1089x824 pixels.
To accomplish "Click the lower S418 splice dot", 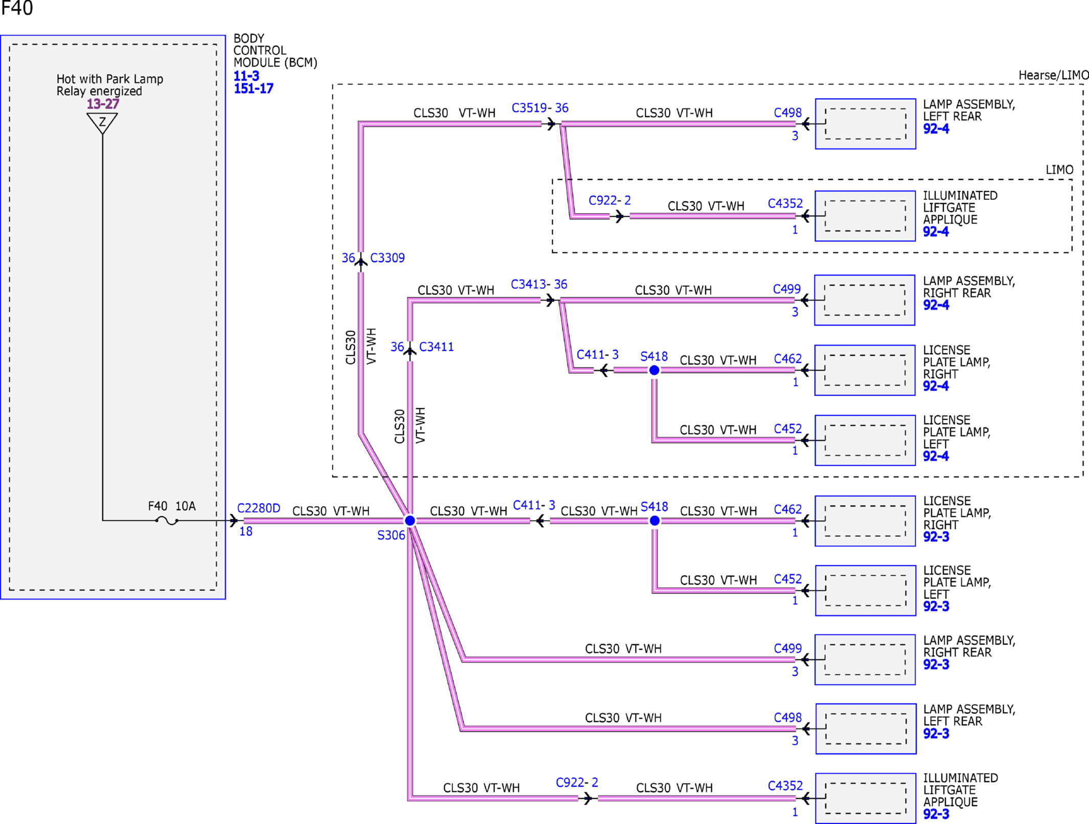I will pos(654,520).
